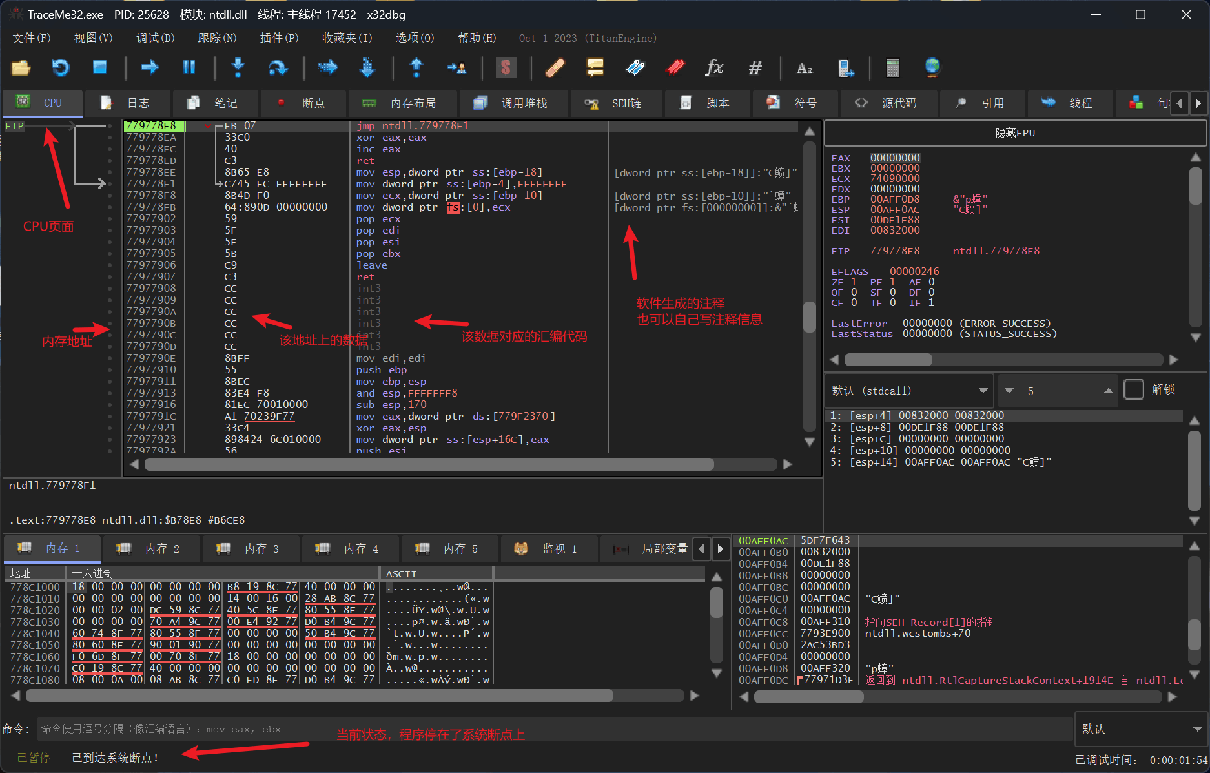Open the bookmarks red icon
Viewport: 1210px width, 773px height.
pos(675,67)
